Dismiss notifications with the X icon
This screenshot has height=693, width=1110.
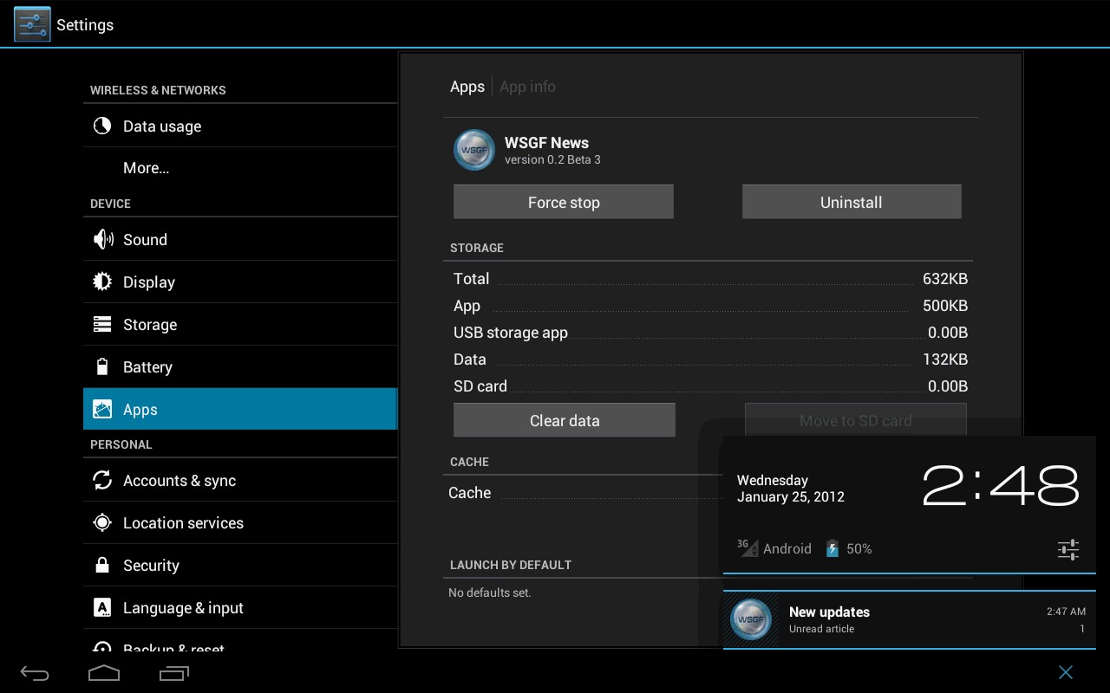coord(1066,672)
